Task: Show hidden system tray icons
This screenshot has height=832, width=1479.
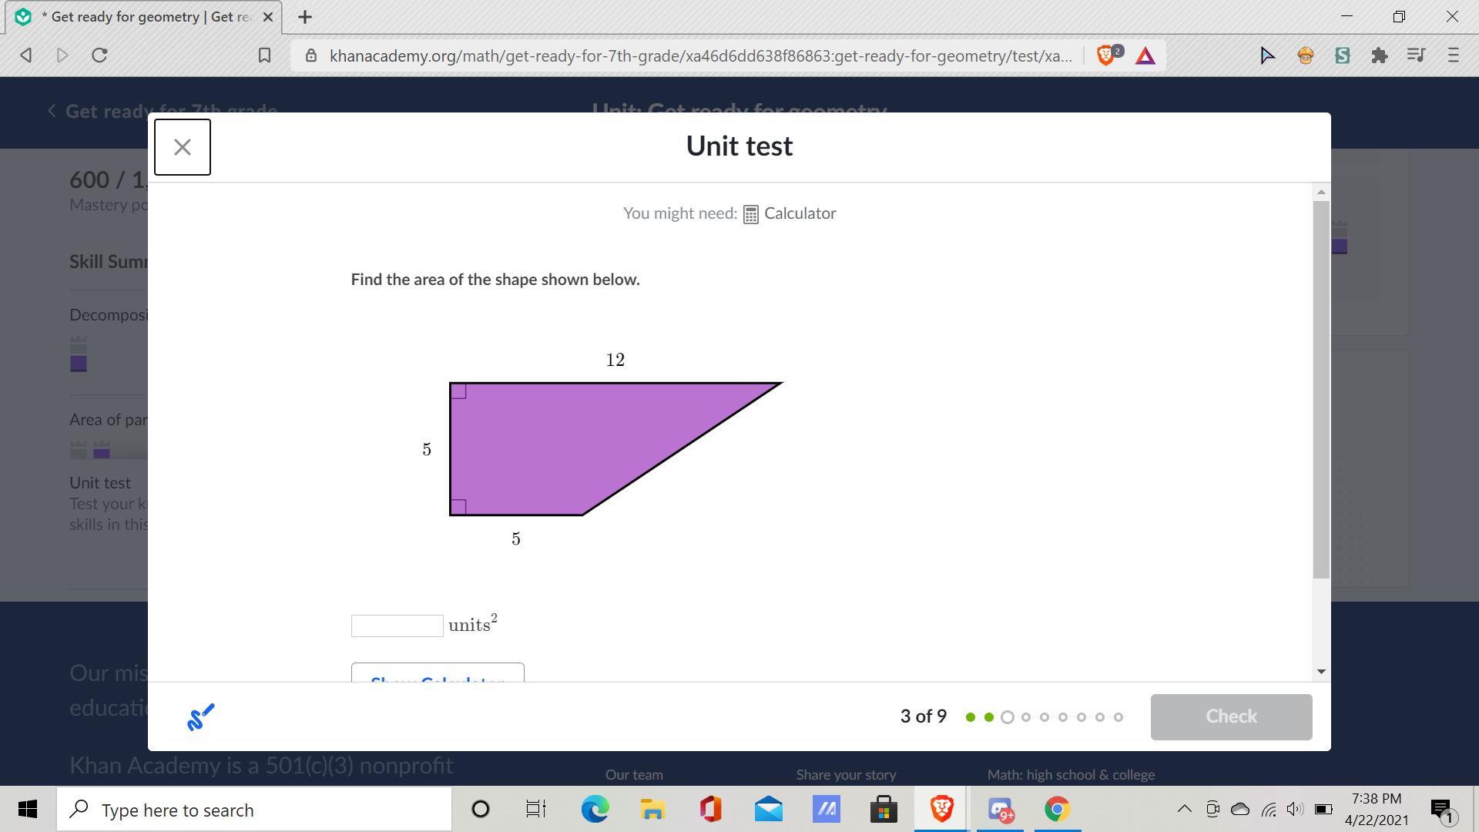Action: [x=1184, y=809]
